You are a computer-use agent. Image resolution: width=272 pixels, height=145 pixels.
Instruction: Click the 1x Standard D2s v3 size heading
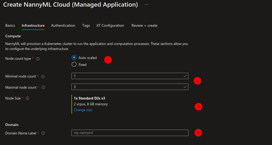(x=89, y=98)
